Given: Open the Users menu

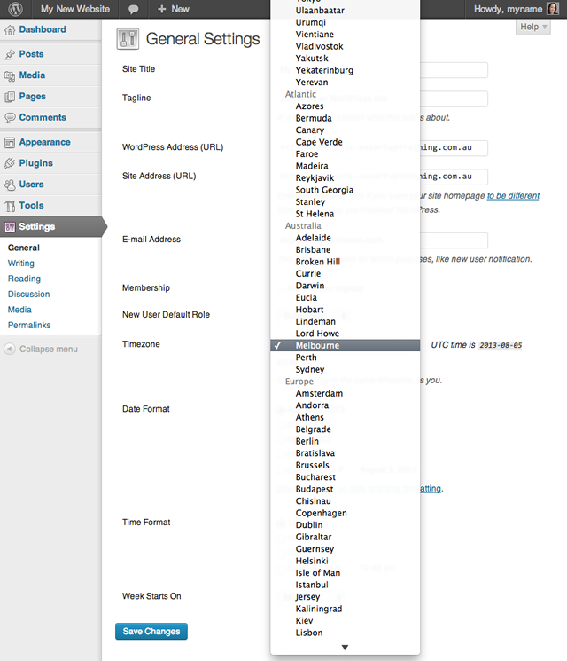Looking at the screenshot, I should coord(32,185).
